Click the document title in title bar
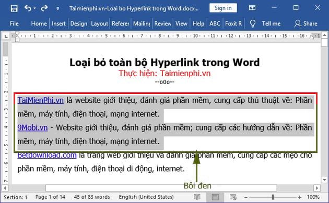Viewport: 329px width, 203px height. point(134,8)
